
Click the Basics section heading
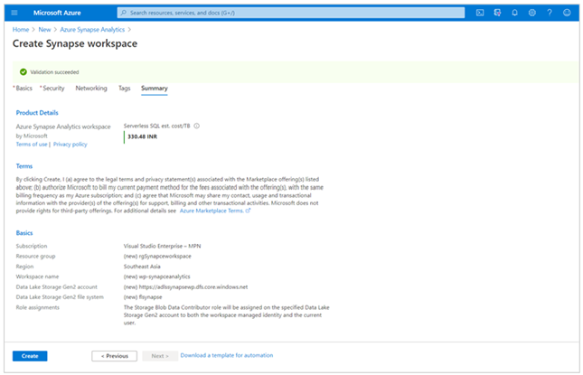[24, 233]
